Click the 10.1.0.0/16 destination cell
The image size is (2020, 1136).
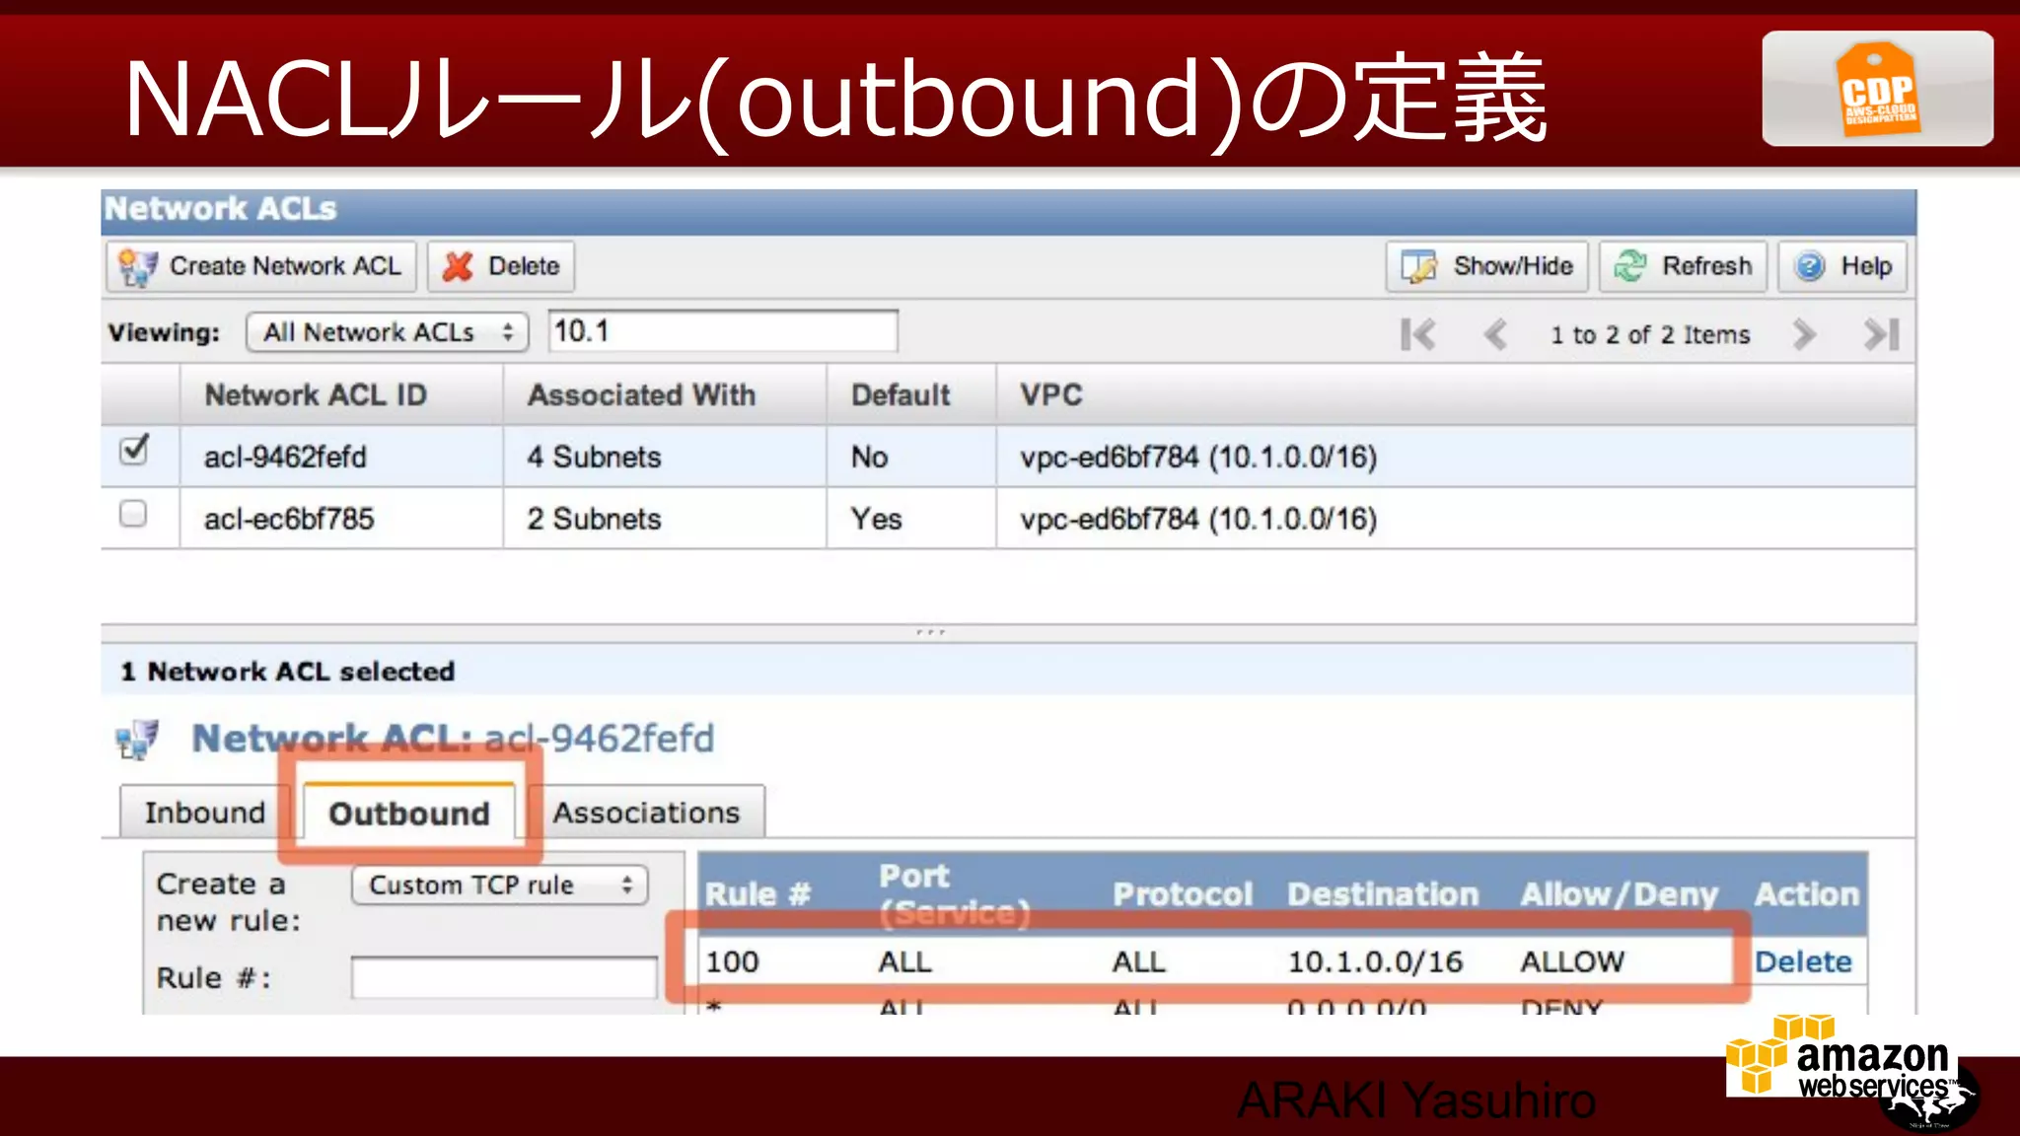pos(1375,961)
